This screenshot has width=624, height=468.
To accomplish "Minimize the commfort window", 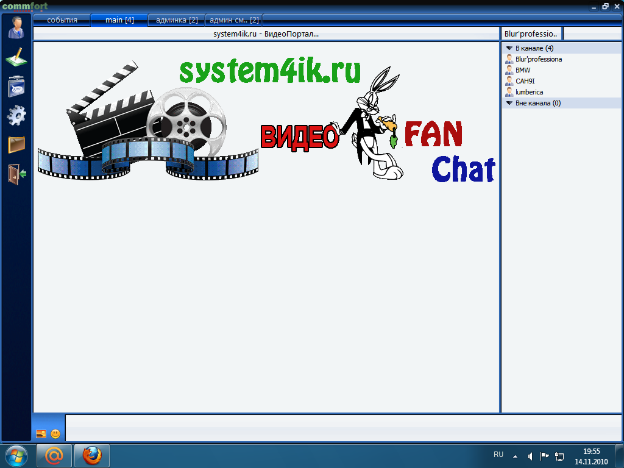I will point(594,7).
